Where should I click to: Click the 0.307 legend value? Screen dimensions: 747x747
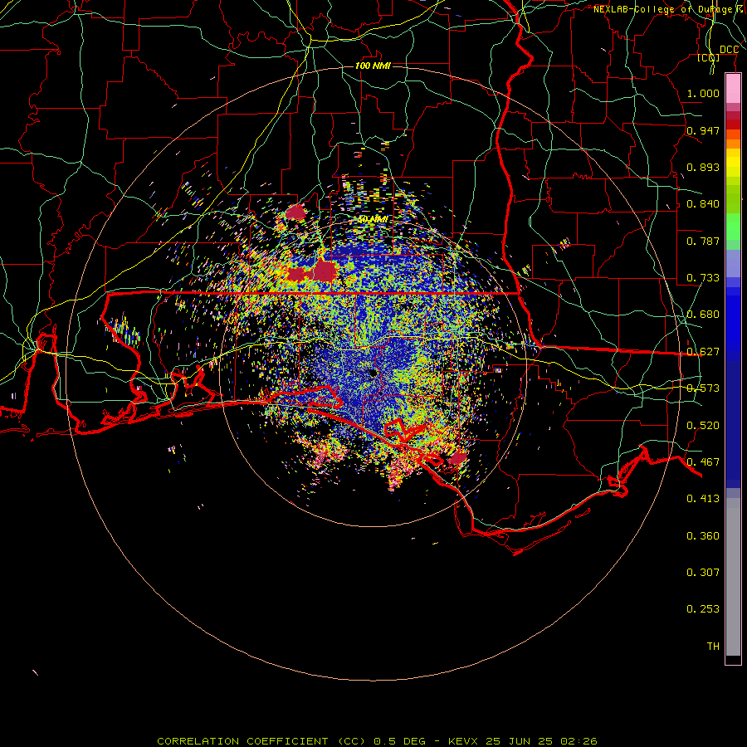pos(703,573)
